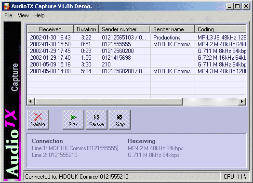Click MDOUK Comms in the 15:58 row
Viewport: 253px width, 183px height.
click(x=172, y=44)
